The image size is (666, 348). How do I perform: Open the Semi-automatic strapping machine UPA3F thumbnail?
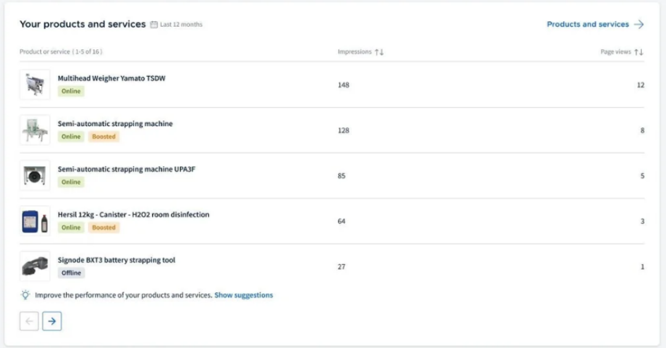click(x=35, y=175)
